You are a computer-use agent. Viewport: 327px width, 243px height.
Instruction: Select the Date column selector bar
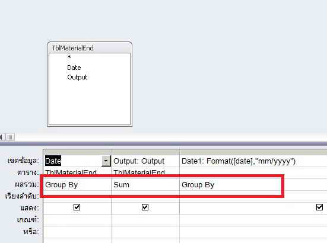pyautogui.click(x=77, y=152)
